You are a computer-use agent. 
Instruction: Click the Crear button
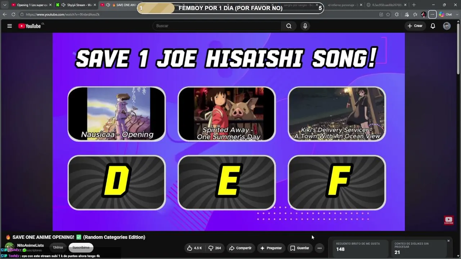pos(415,26)
